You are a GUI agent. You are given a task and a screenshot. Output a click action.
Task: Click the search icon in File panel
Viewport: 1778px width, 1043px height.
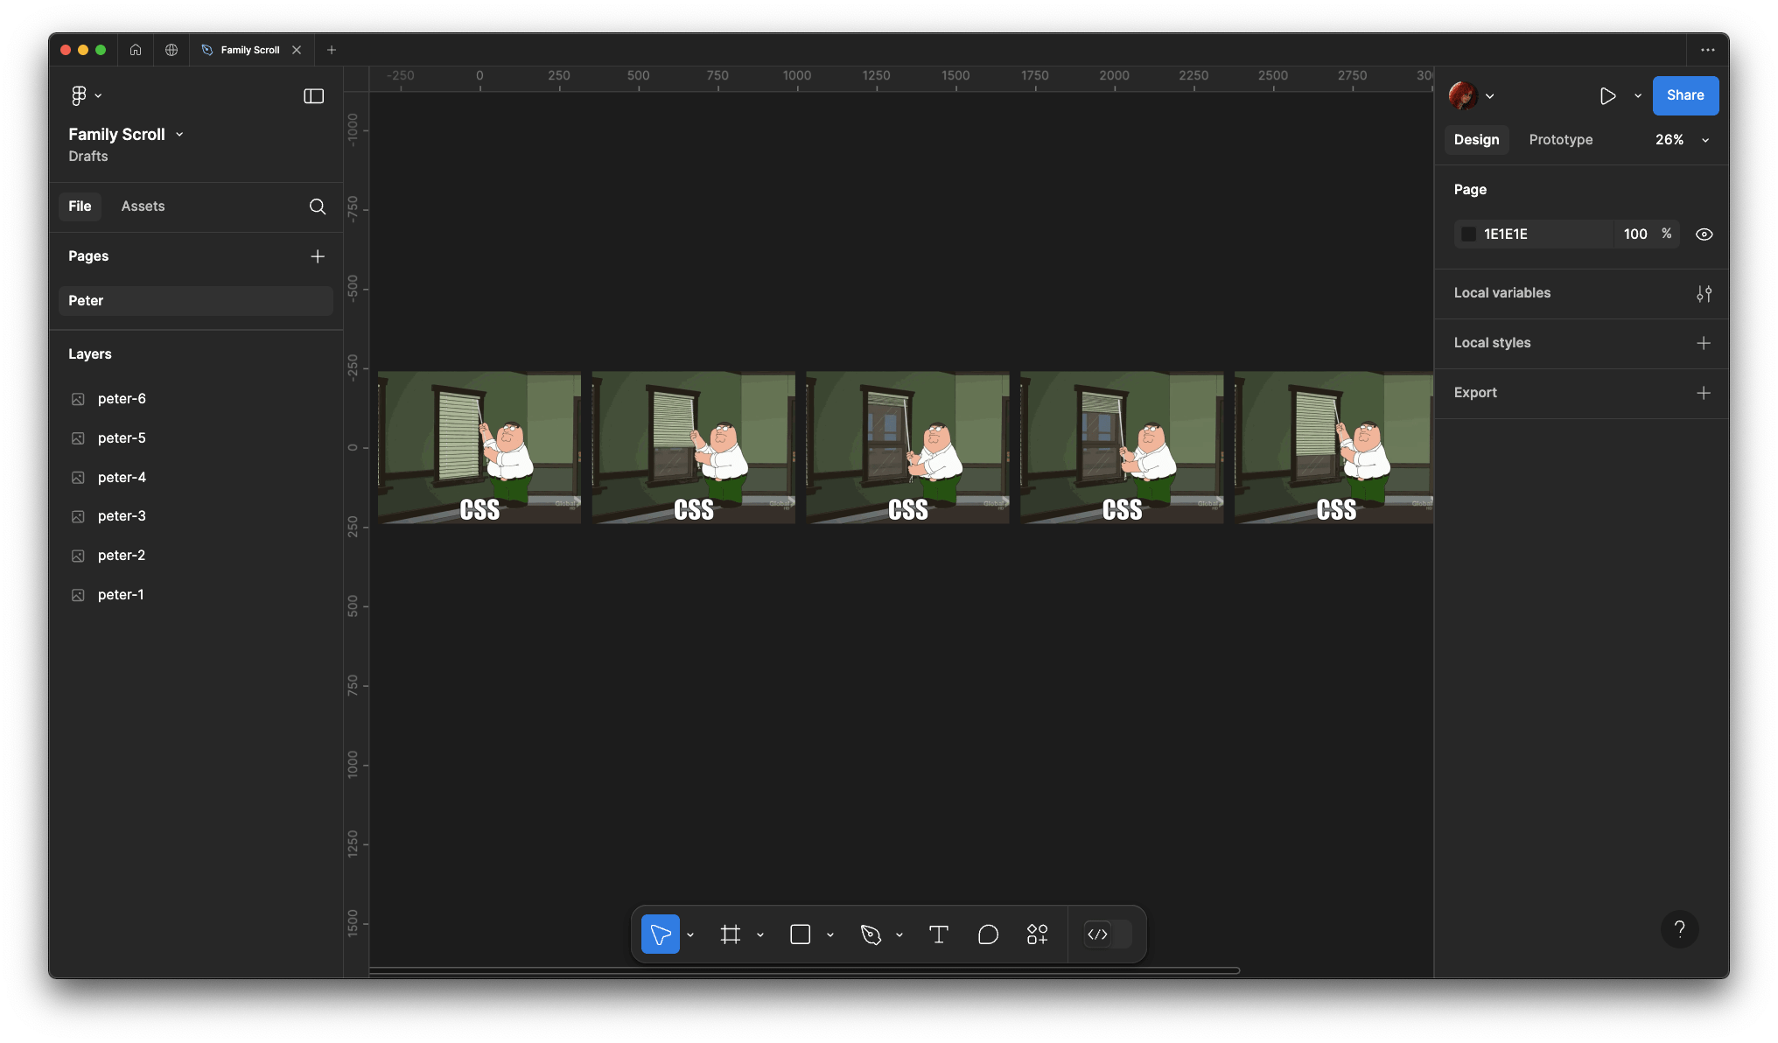[317, 206]
